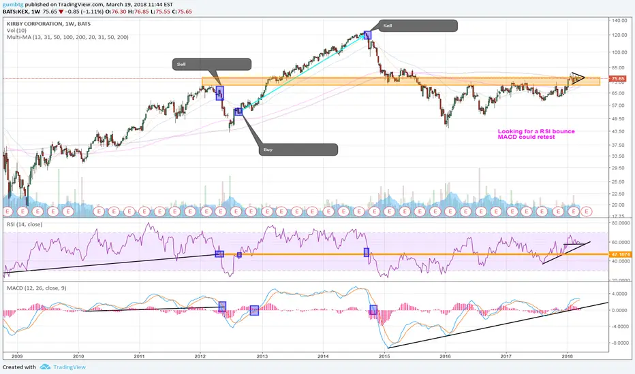Select the black MACD rising trendline from 2015

[498, 325]
